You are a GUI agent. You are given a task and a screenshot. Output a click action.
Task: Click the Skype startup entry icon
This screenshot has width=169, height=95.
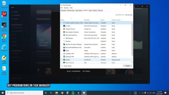(x=64, y=50)
